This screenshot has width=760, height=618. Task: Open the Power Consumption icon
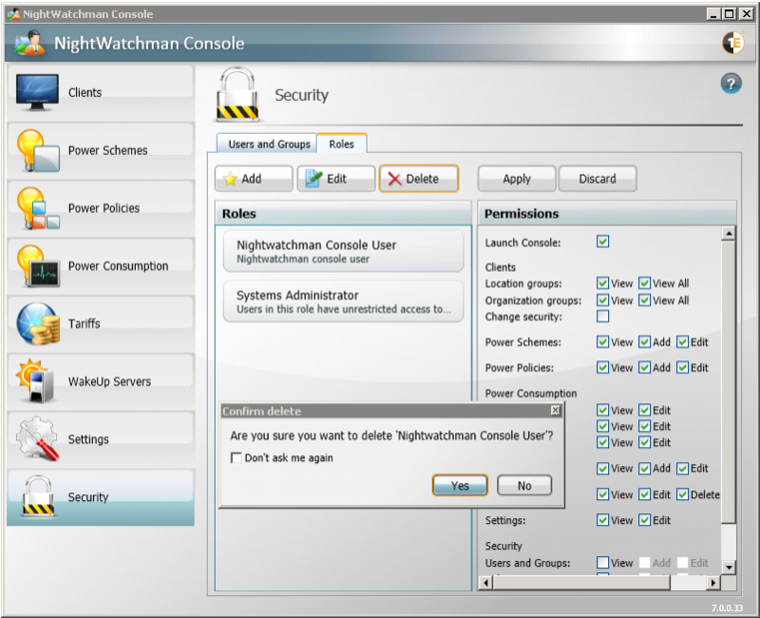tap(38, 266)
